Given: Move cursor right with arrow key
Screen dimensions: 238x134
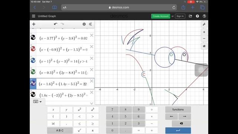Looking at the screenshot, I should coord(184,117).
